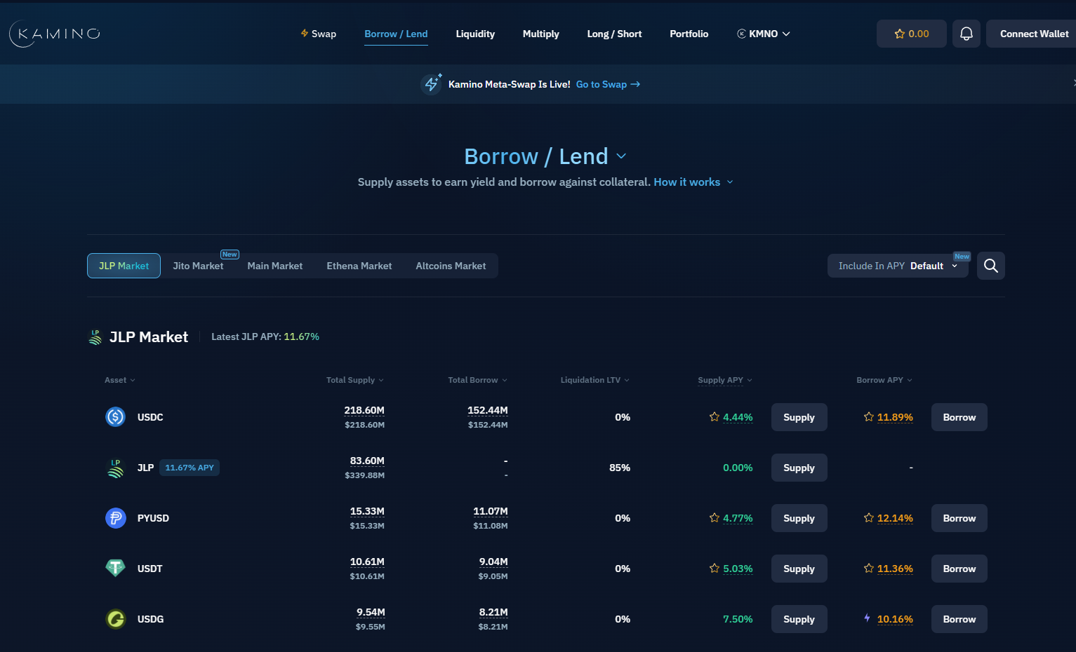This screenshot has width=1076, height=652.
Task: Click the Kamino logo
Action: tap(55, 34)
